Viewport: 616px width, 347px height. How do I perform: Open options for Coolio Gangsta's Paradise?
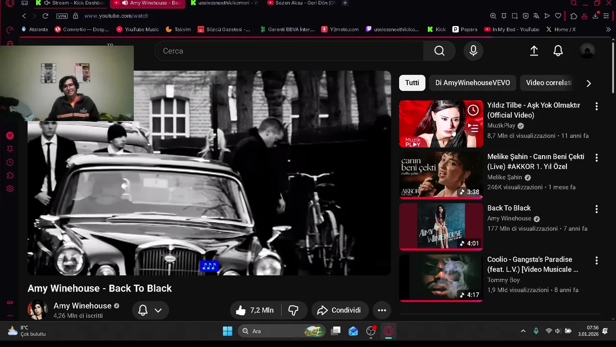(x=596, y=261)
